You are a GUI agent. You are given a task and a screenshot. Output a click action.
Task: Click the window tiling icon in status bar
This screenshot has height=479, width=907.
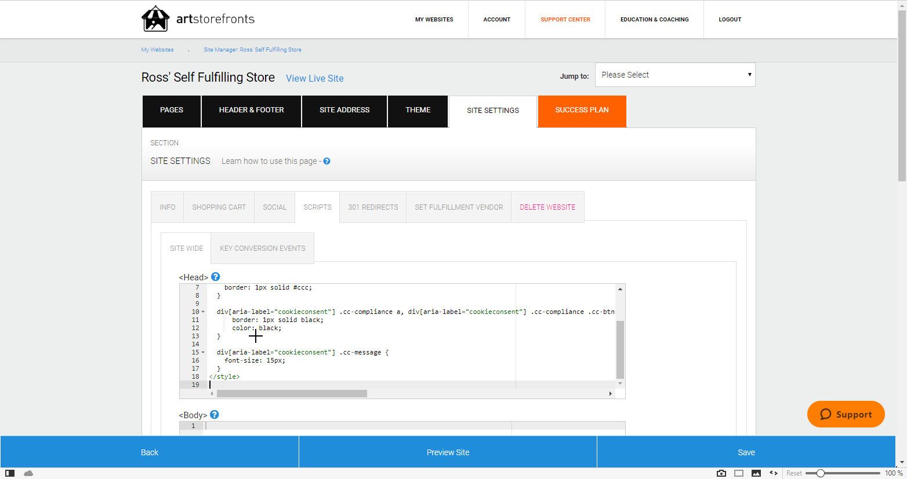(x=739, y=473)
